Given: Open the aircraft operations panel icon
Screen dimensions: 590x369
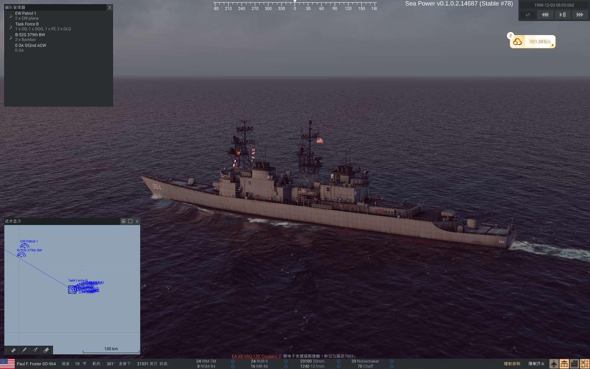Looking at the screenshot, I should click(x=553, y=364).
